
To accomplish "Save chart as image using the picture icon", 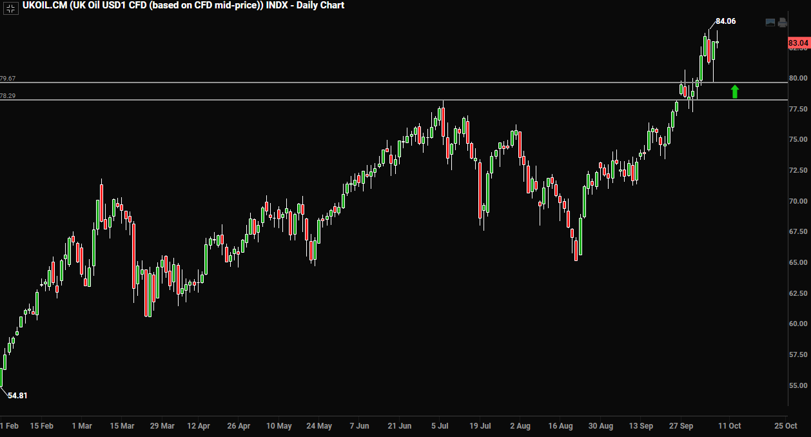I will [770, 23].
